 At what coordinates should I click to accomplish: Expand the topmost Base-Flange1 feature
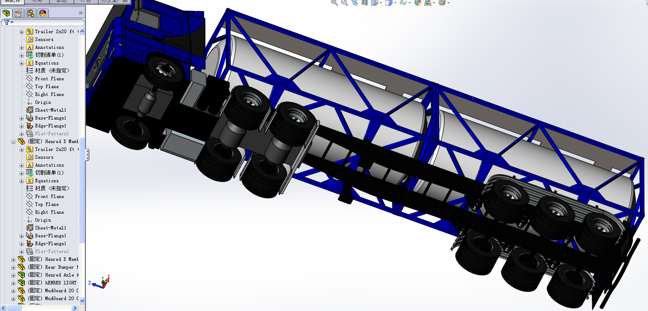[x=21, y=118]
